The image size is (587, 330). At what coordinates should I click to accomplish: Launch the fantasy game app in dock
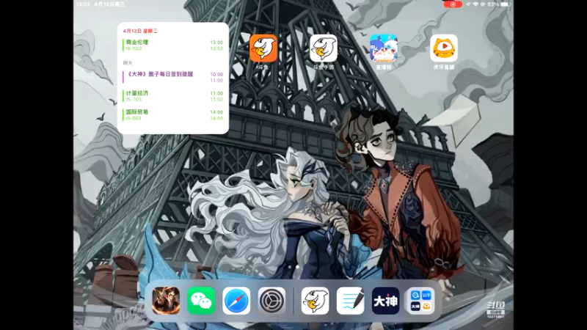pos(166,301)
